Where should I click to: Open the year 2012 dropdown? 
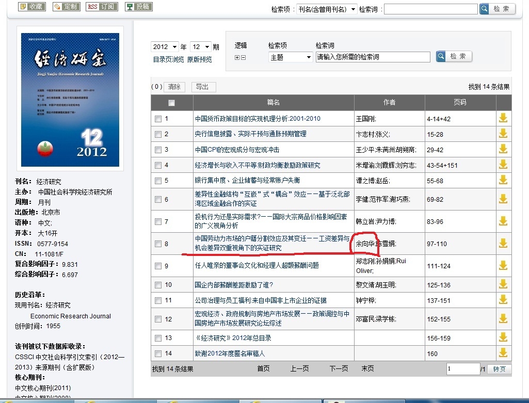(x=165, y=47)
